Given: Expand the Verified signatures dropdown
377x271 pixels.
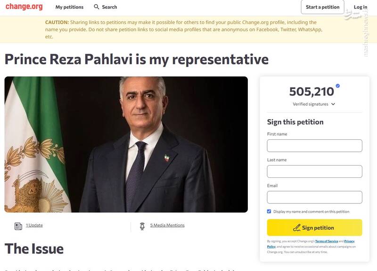Looking at the screenshot, I should click(x=333, y=104).
